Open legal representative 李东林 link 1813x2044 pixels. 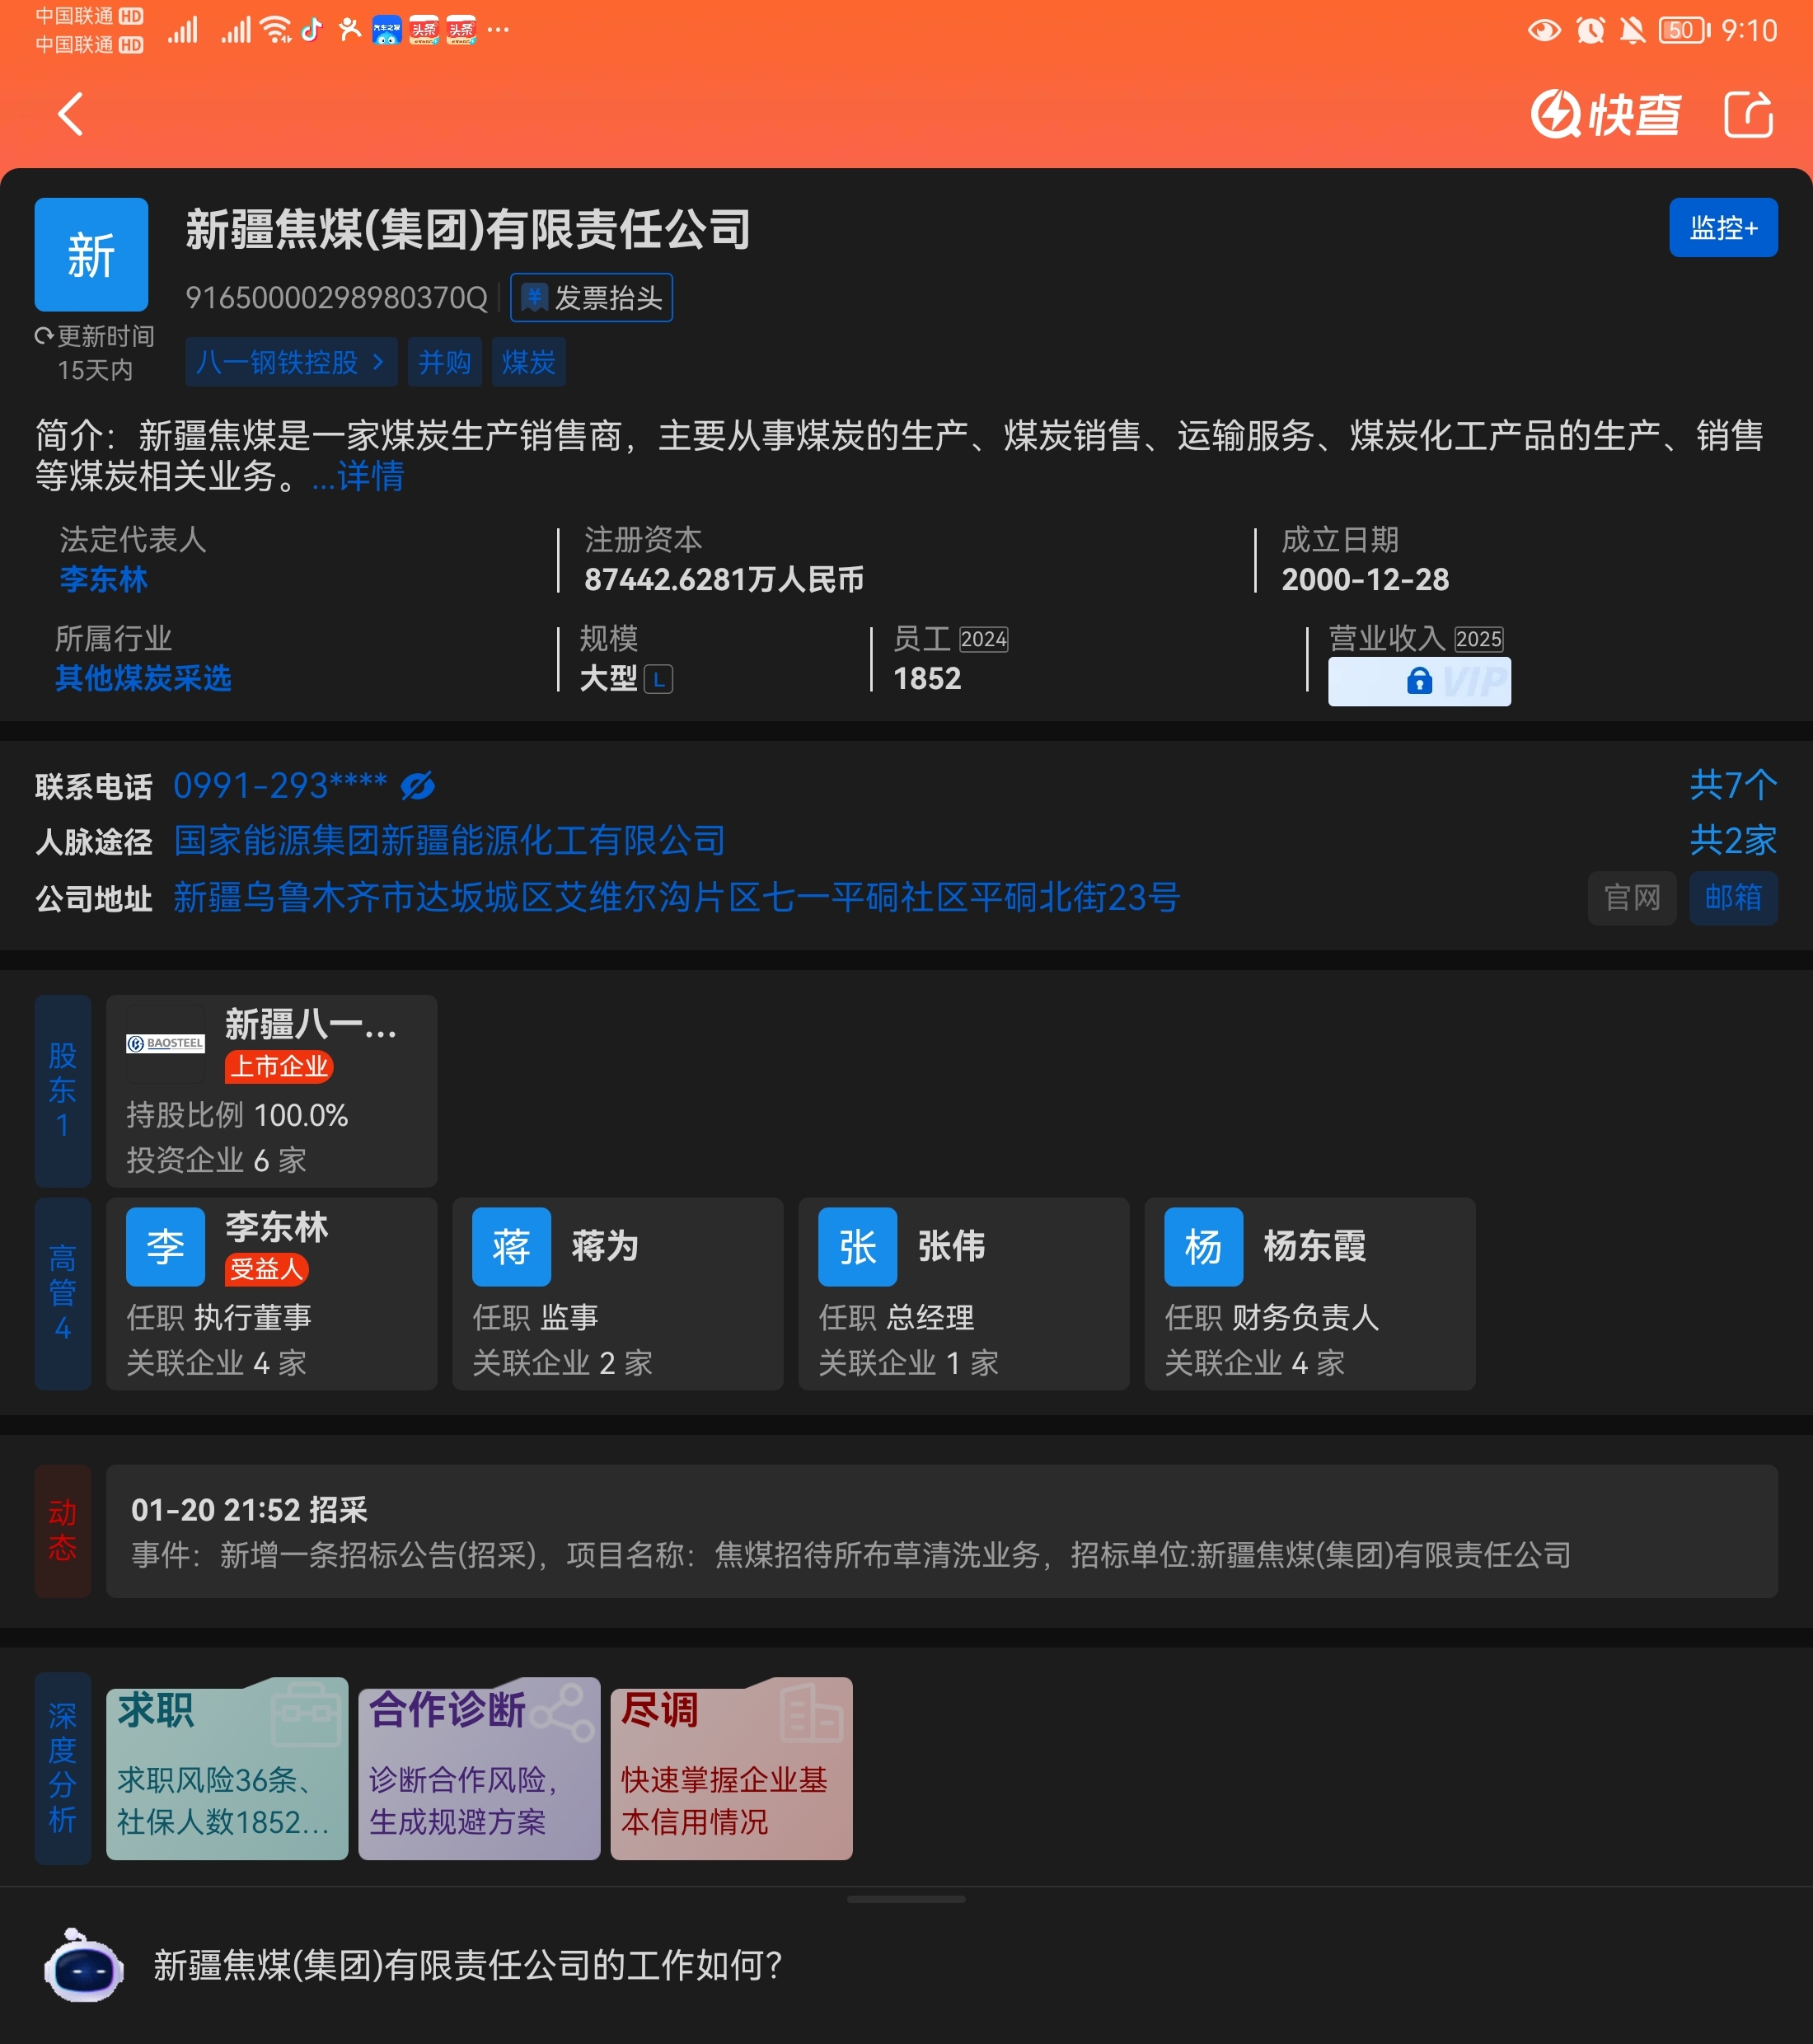pyautogui.click(x=103, y=579)
